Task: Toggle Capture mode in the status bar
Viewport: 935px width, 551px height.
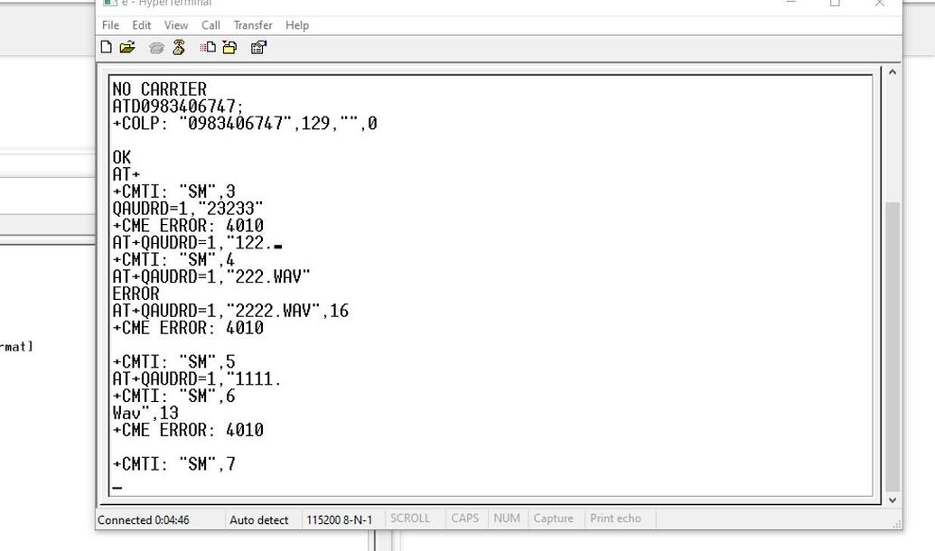Action: 553,518
